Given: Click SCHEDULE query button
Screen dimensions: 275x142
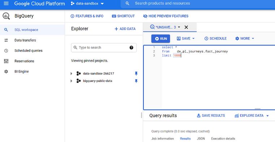Looking at the screenshot, I should [x=215, y=39].
